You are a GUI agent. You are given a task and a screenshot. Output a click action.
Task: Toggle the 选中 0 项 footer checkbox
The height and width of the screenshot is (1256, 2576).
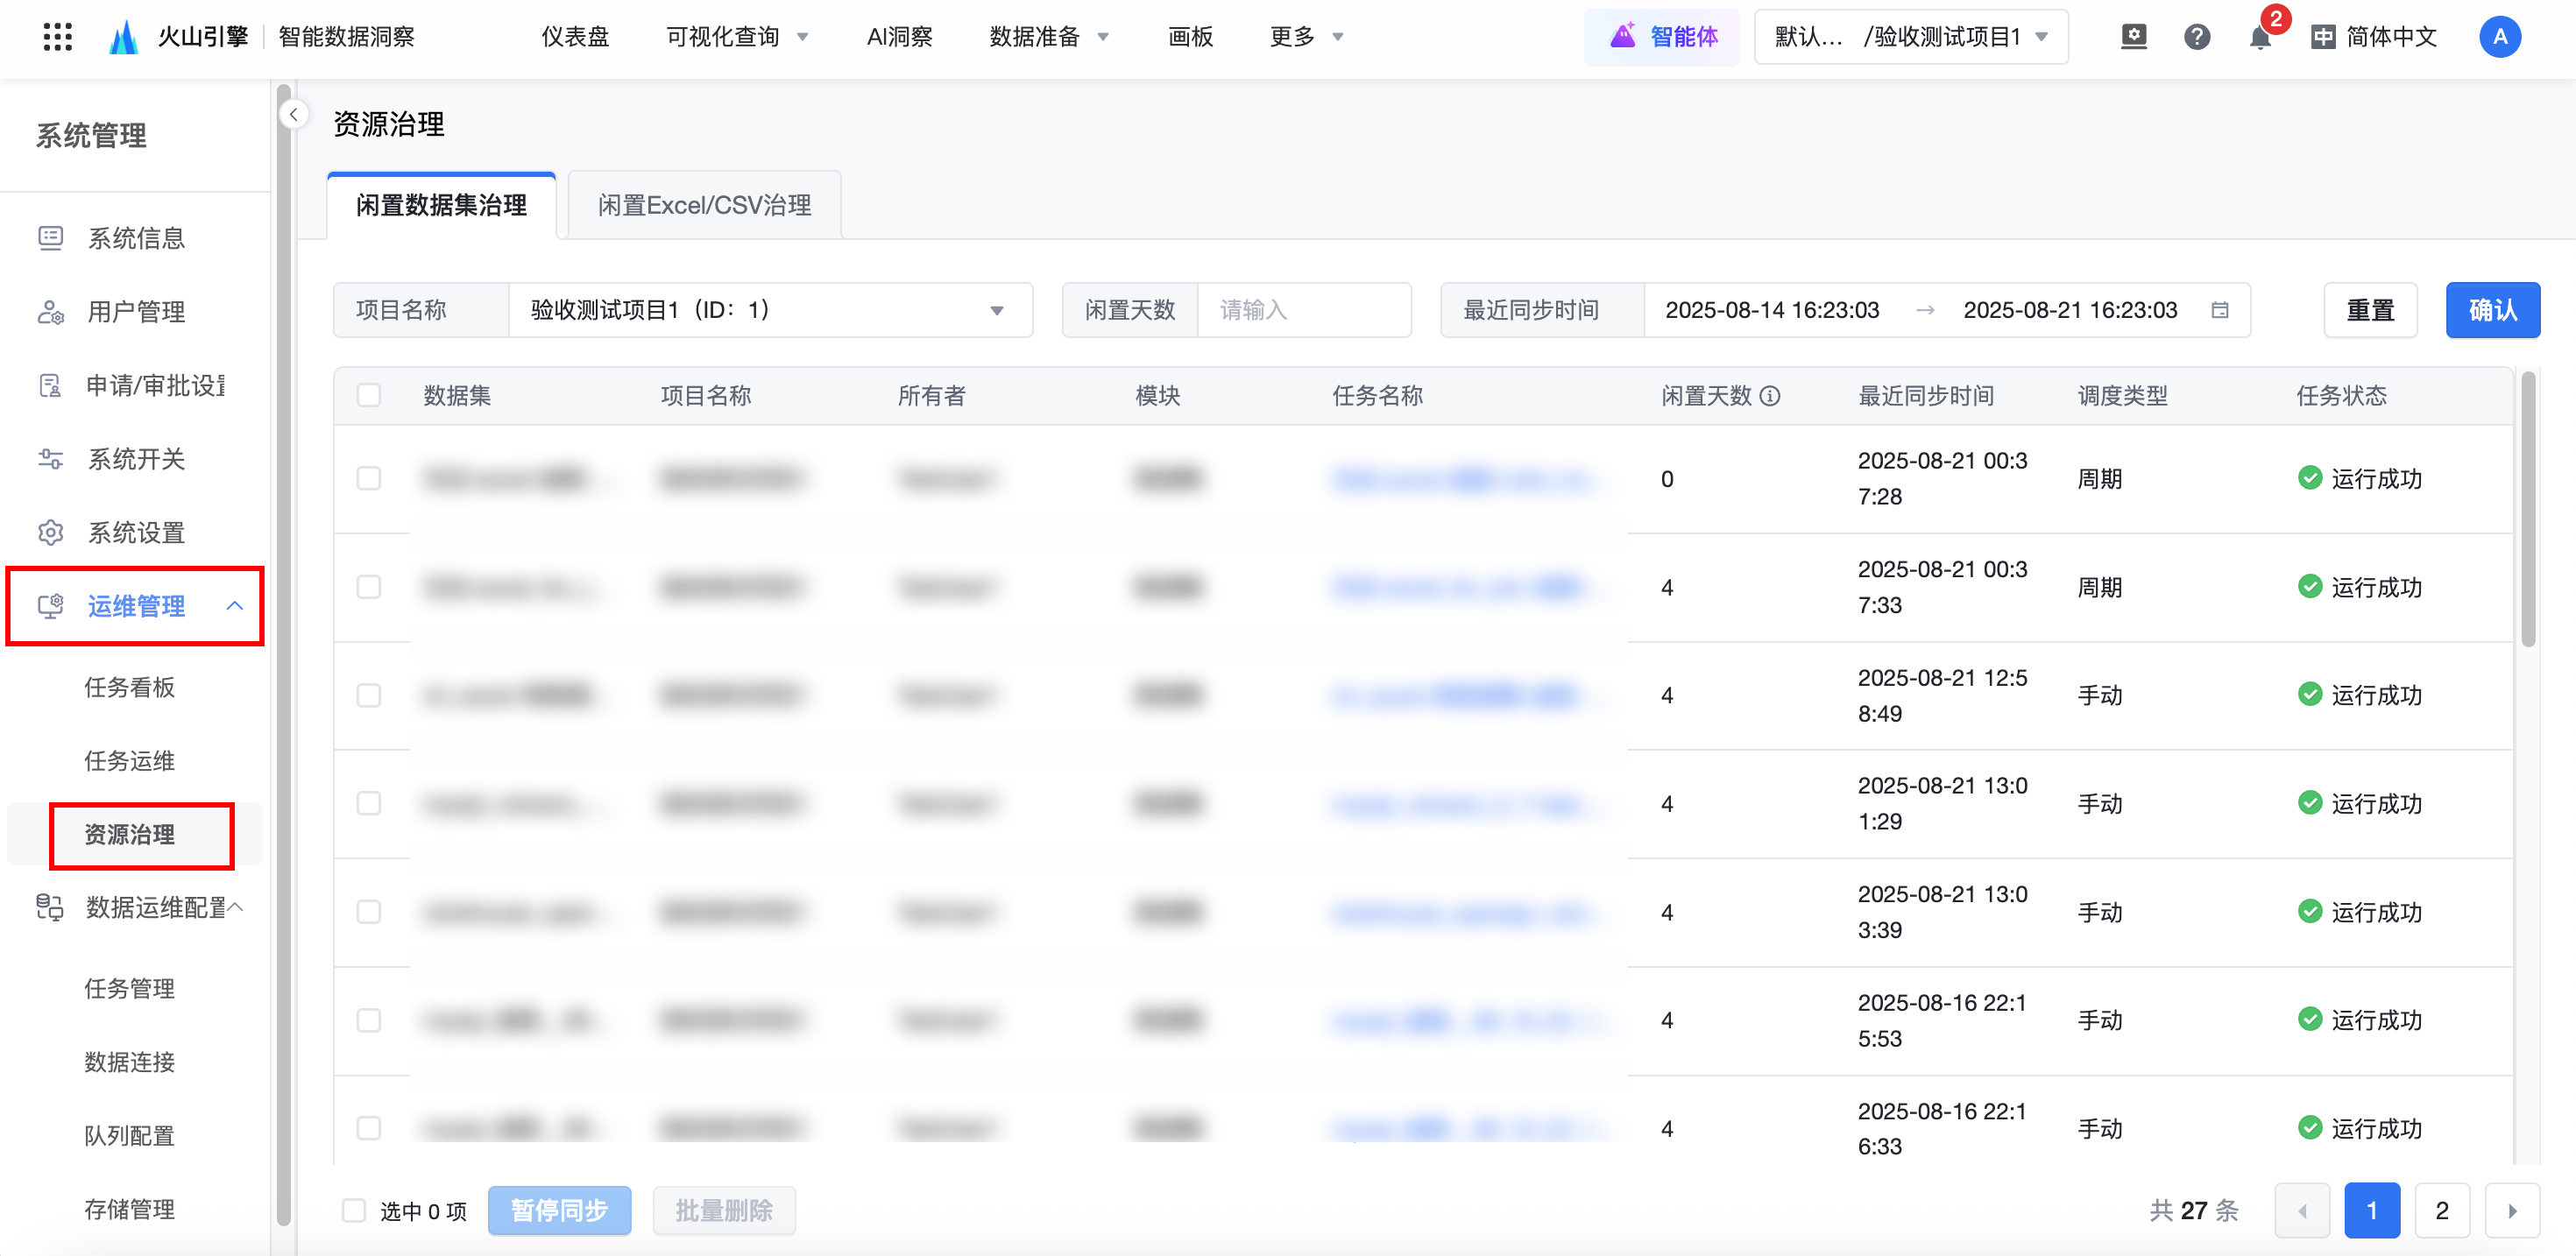[354, 1211]
